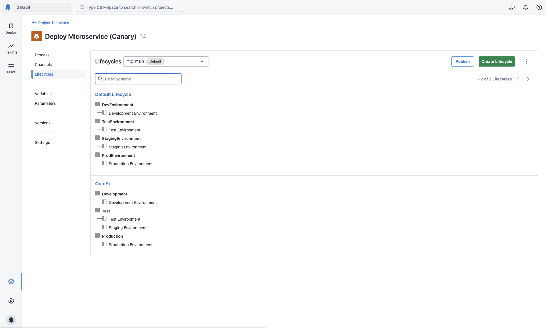This screenshot has width=546, height=328.
Task: Click the OctoFx Test phase label
Action: [106, 211]
